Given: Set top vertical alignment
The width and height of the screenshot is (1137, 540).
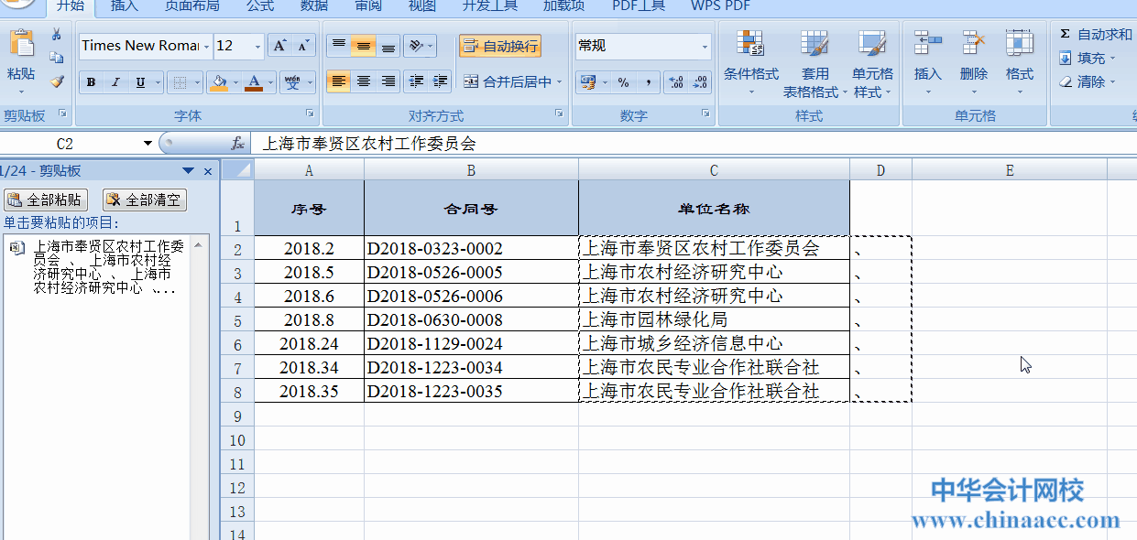Looking at the screenshot, I should tap(339, 45).
